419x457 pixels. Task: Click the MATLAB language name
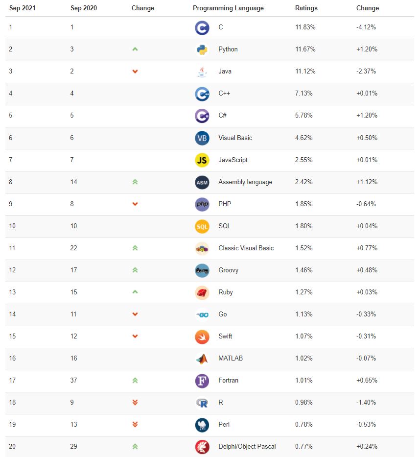[231, 359]
